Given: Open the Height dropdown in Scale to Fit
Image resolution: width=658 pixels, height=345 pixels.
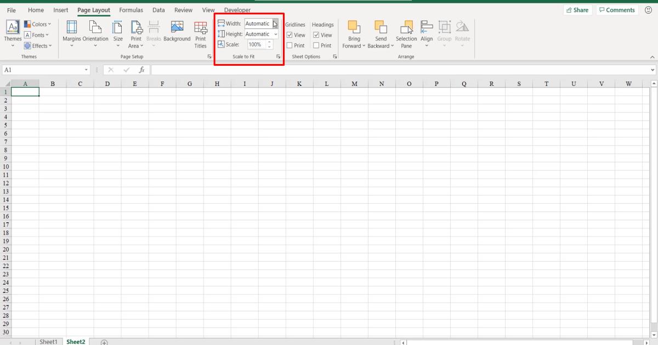Looking at the screenshot, I should pos(276,34).
